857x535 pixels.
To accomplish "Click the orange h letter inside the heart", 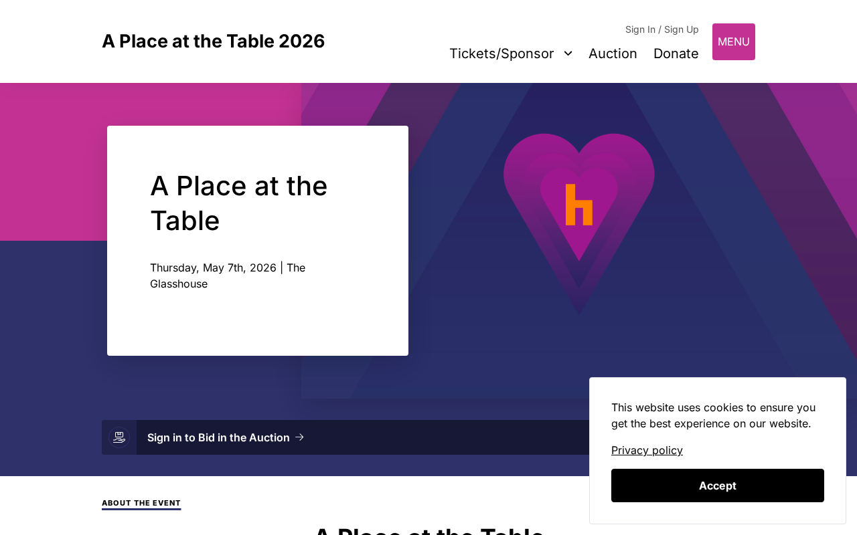I will [579, 205].
